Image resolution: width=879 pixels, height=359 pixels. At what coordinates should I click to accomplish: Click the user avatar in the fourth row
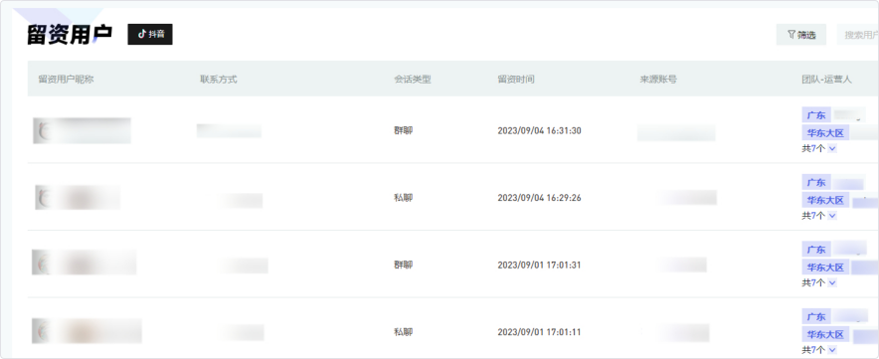(x=43, y=331)
